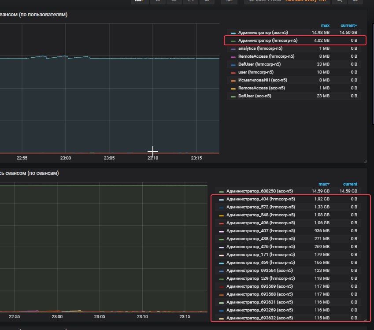The image size is (374, 330).
Task: Click the 1.06 GB session max value
Action: click(322, 223)
